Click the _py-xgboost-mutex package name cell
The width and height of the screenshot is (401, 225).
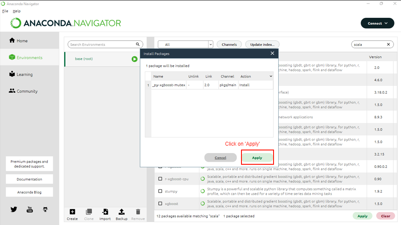click(x=169, y=85)
